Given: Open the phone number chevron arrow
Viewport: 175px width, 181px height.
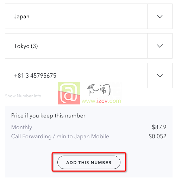Looking at the screenshot, I should (160, 76).
